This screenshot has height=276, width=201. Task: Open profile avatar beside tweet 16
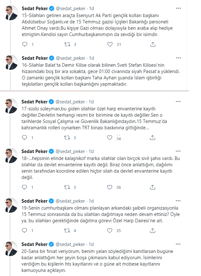tap(10, 62)
